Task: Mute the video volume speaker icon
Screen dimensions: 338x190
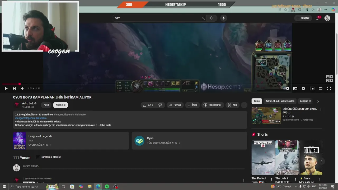Action: [x=22, y=88]
